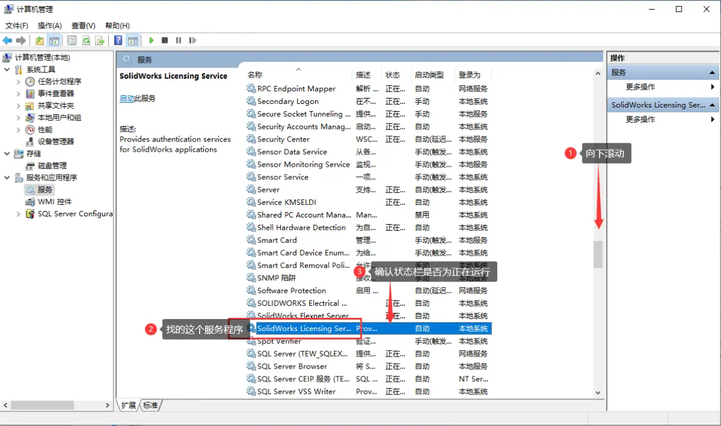
Task: Collapse the 存储 tree node
Action: coord(7,153)
